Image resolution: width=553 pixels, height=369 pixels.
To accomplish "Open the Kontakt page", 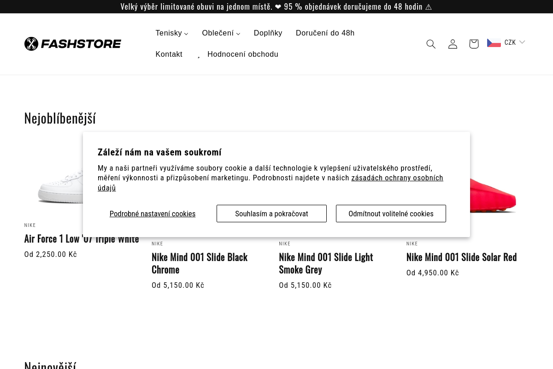I will pyautogui.click(x=169, y=54).
